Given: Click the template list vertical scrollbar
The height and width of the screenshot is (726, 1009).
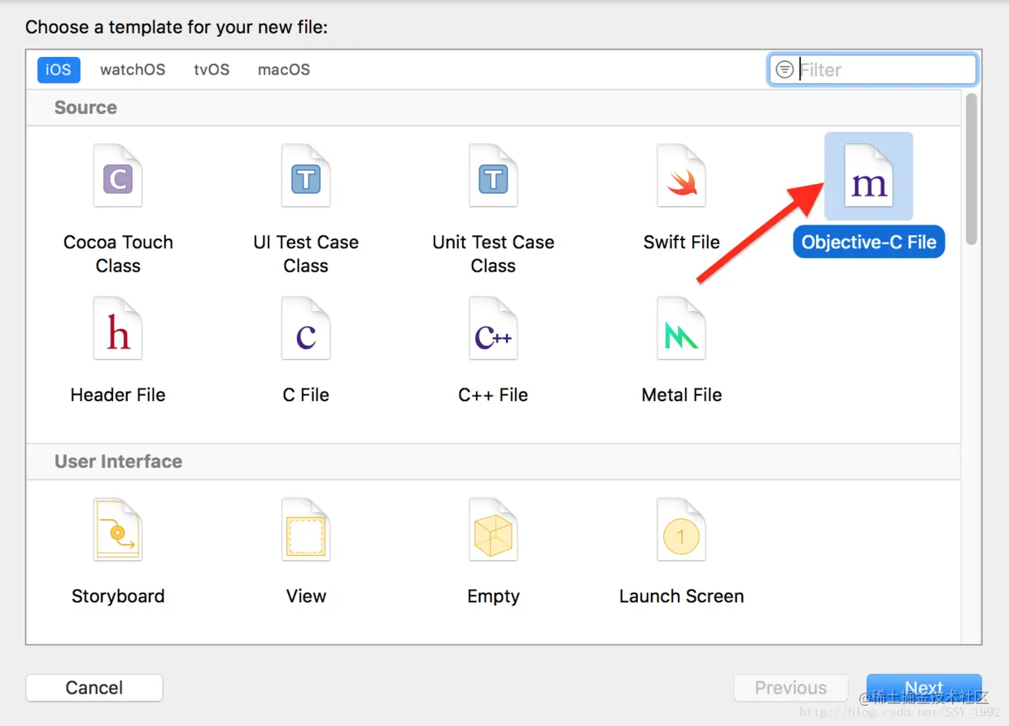Looking at the screenshot, I should point(971,169).
